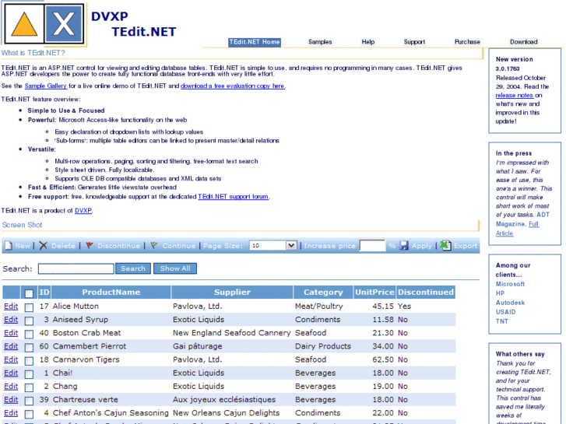This screenshot has height=424, width=566.
Task: Click the blue X logo tile
Action: pyautogui.click(x=64, y=24)
